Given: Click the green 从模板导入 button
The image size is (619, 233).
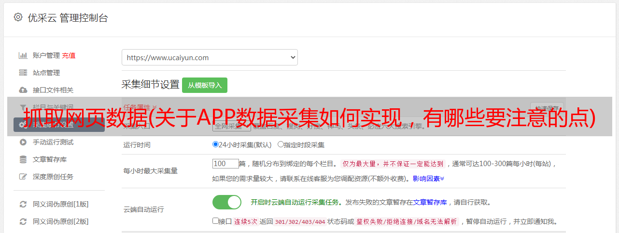Looking at the screenshot, I should (x=205, y=85).
